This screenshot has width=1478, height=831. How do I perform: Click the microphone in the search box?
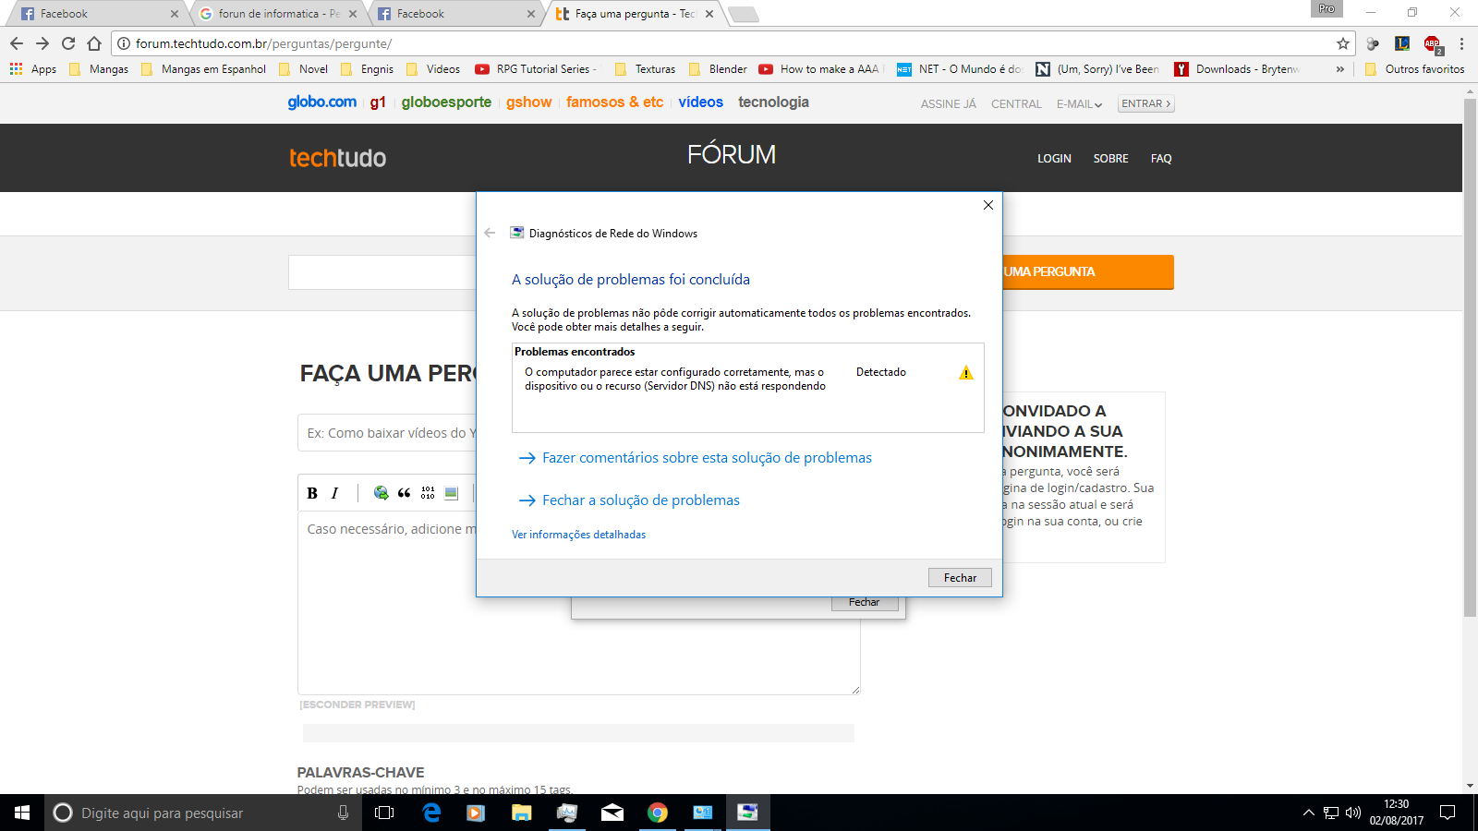pos(343,813)
